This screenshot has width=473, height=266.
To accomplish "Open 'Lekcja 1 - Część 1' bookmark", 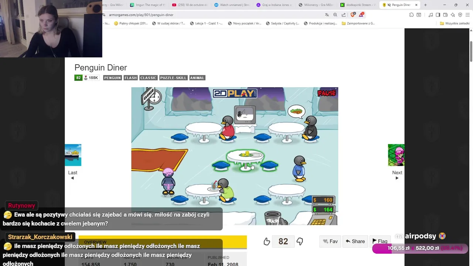I will pyautogui.click(x=206, y=23).
